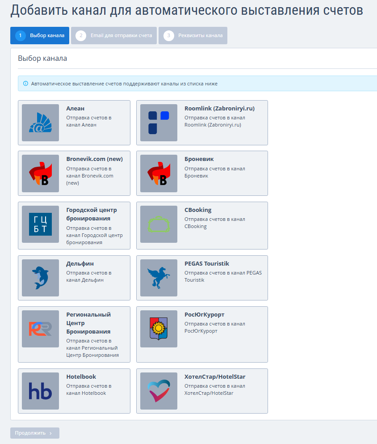
Task: Select the Алеан channel logo
Action: point(41,123)
